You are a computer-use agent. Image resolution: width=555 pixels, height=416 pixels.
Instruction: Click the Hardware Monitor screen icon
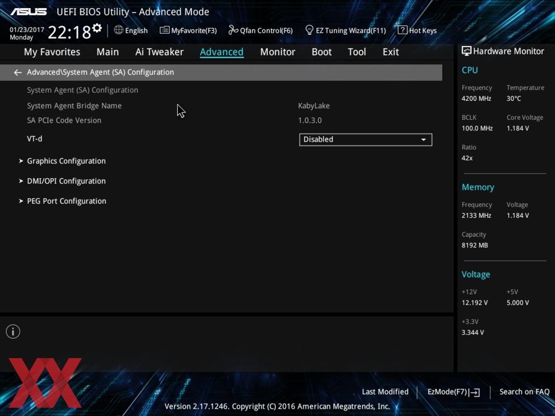[x=466, y=51]
